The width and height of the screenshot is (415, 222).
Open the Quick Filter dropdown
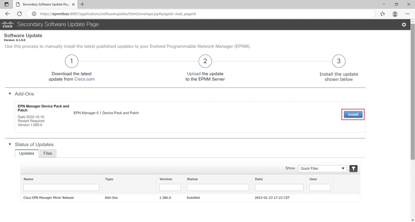click(322, 168)
